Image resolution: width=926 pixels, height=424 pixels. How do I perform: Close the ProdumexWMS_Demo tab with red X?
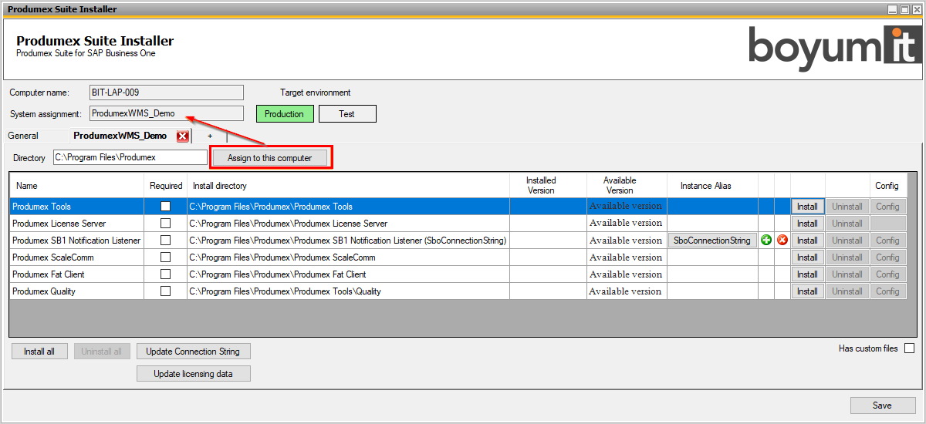coord(183,136)
